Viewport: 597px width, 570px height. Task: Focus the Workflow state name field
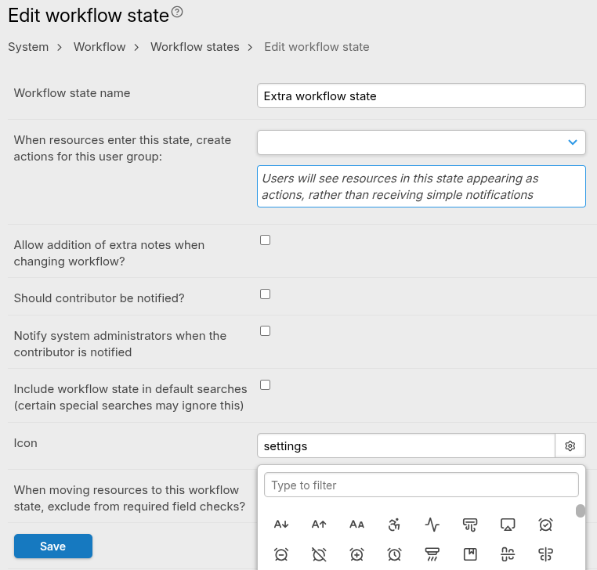421,96
